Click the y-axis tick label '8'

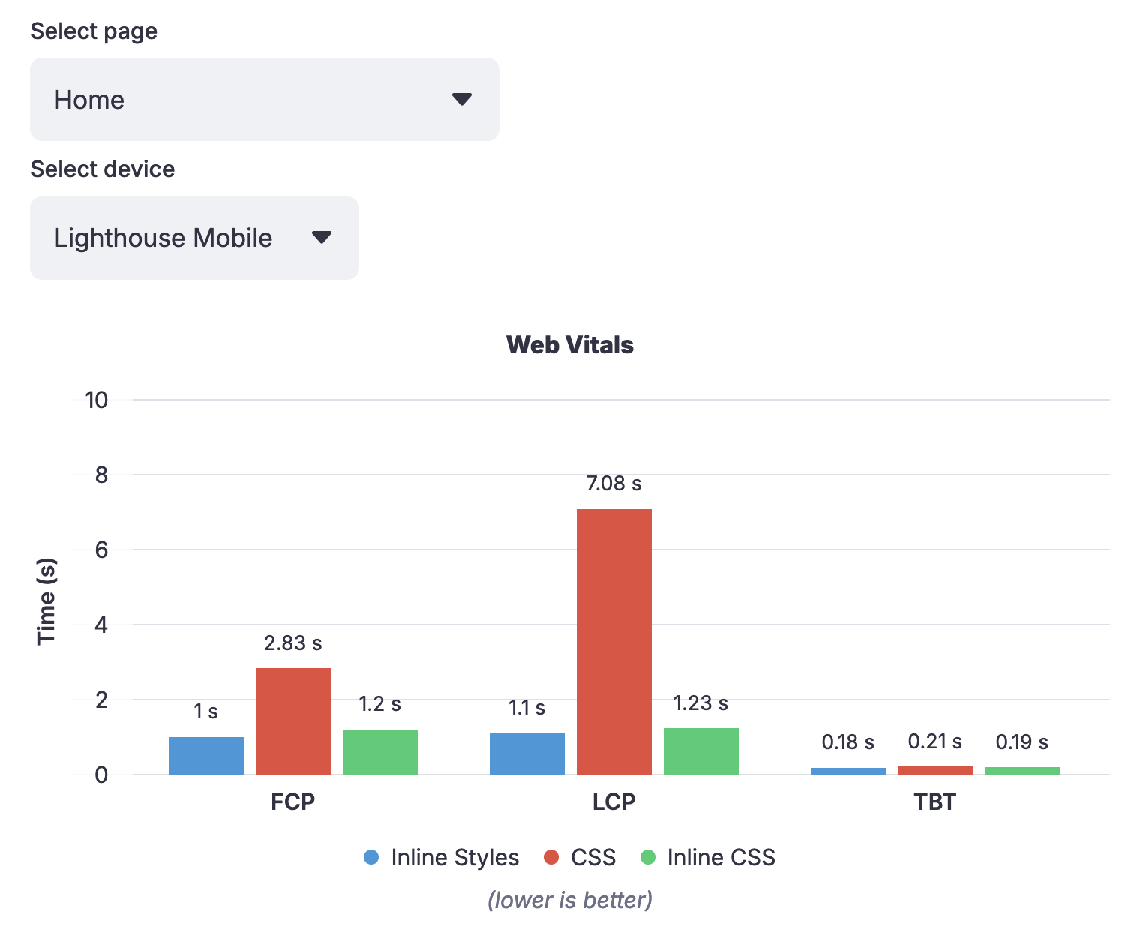[x=101, y=475]
